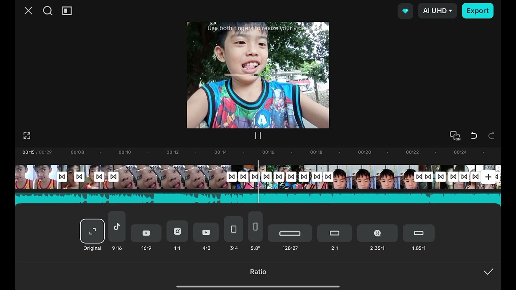Pause the video playback
The width and height of the screenshot is (516, 290).
click(258, 136)
